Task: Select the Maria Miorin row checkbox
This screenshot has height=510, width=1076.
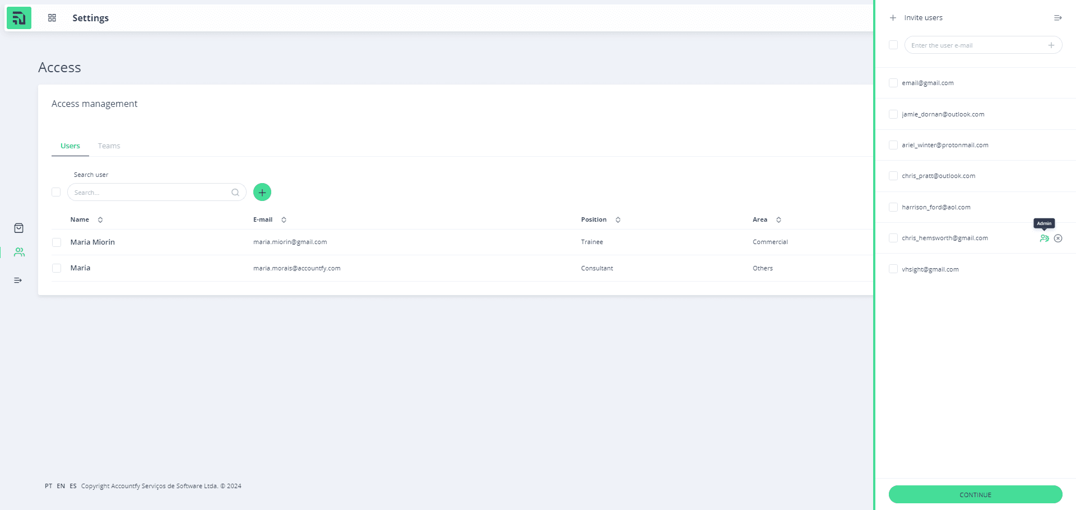Action: click(x=57, y=242)
